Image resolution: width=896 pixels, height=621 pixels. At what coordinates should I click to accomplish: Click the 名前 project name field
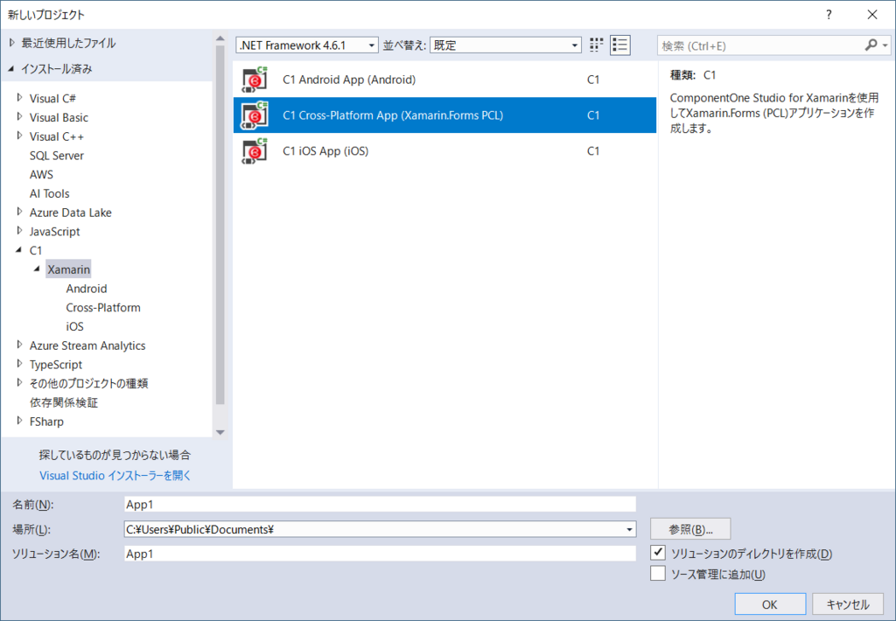pos(380,505)
